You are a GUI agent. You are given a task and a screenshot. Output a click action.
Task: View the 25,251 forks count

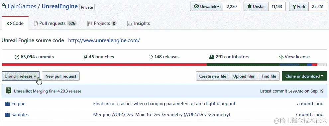(x=318, y=7)
